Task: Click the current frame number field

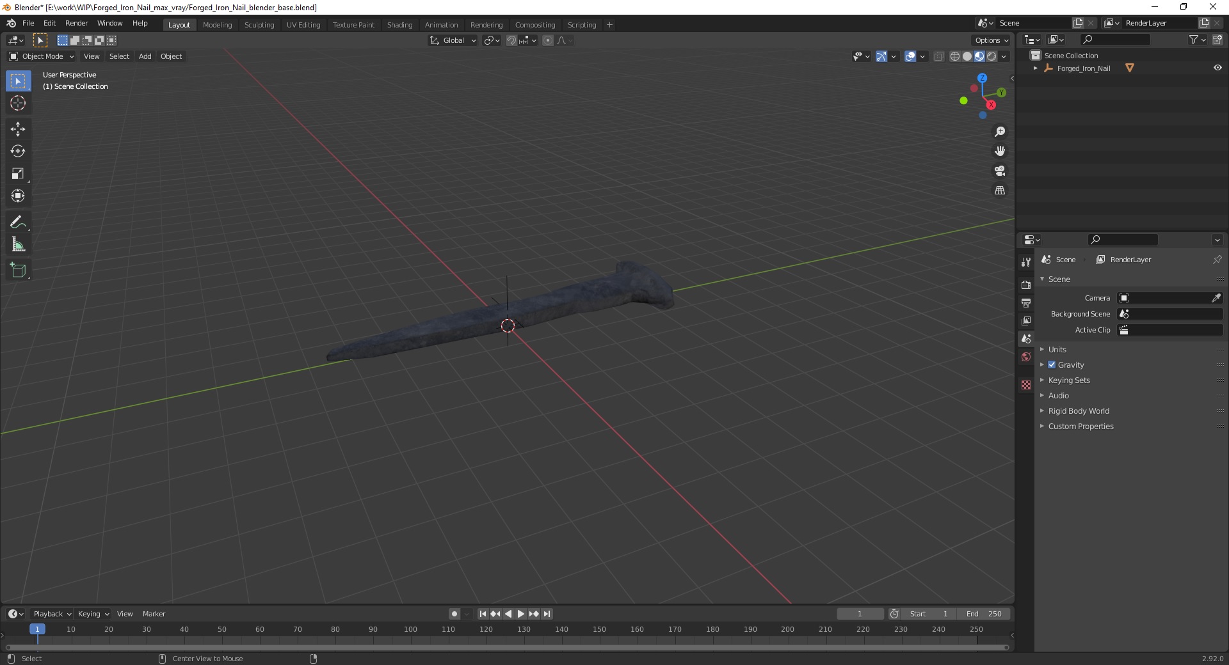Action: point(860,614)
